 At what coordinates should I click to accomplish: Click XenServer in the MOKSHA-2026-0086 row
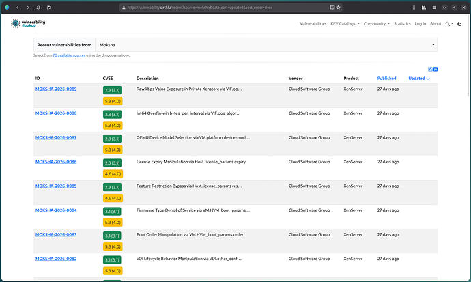(x=353, y=162)
